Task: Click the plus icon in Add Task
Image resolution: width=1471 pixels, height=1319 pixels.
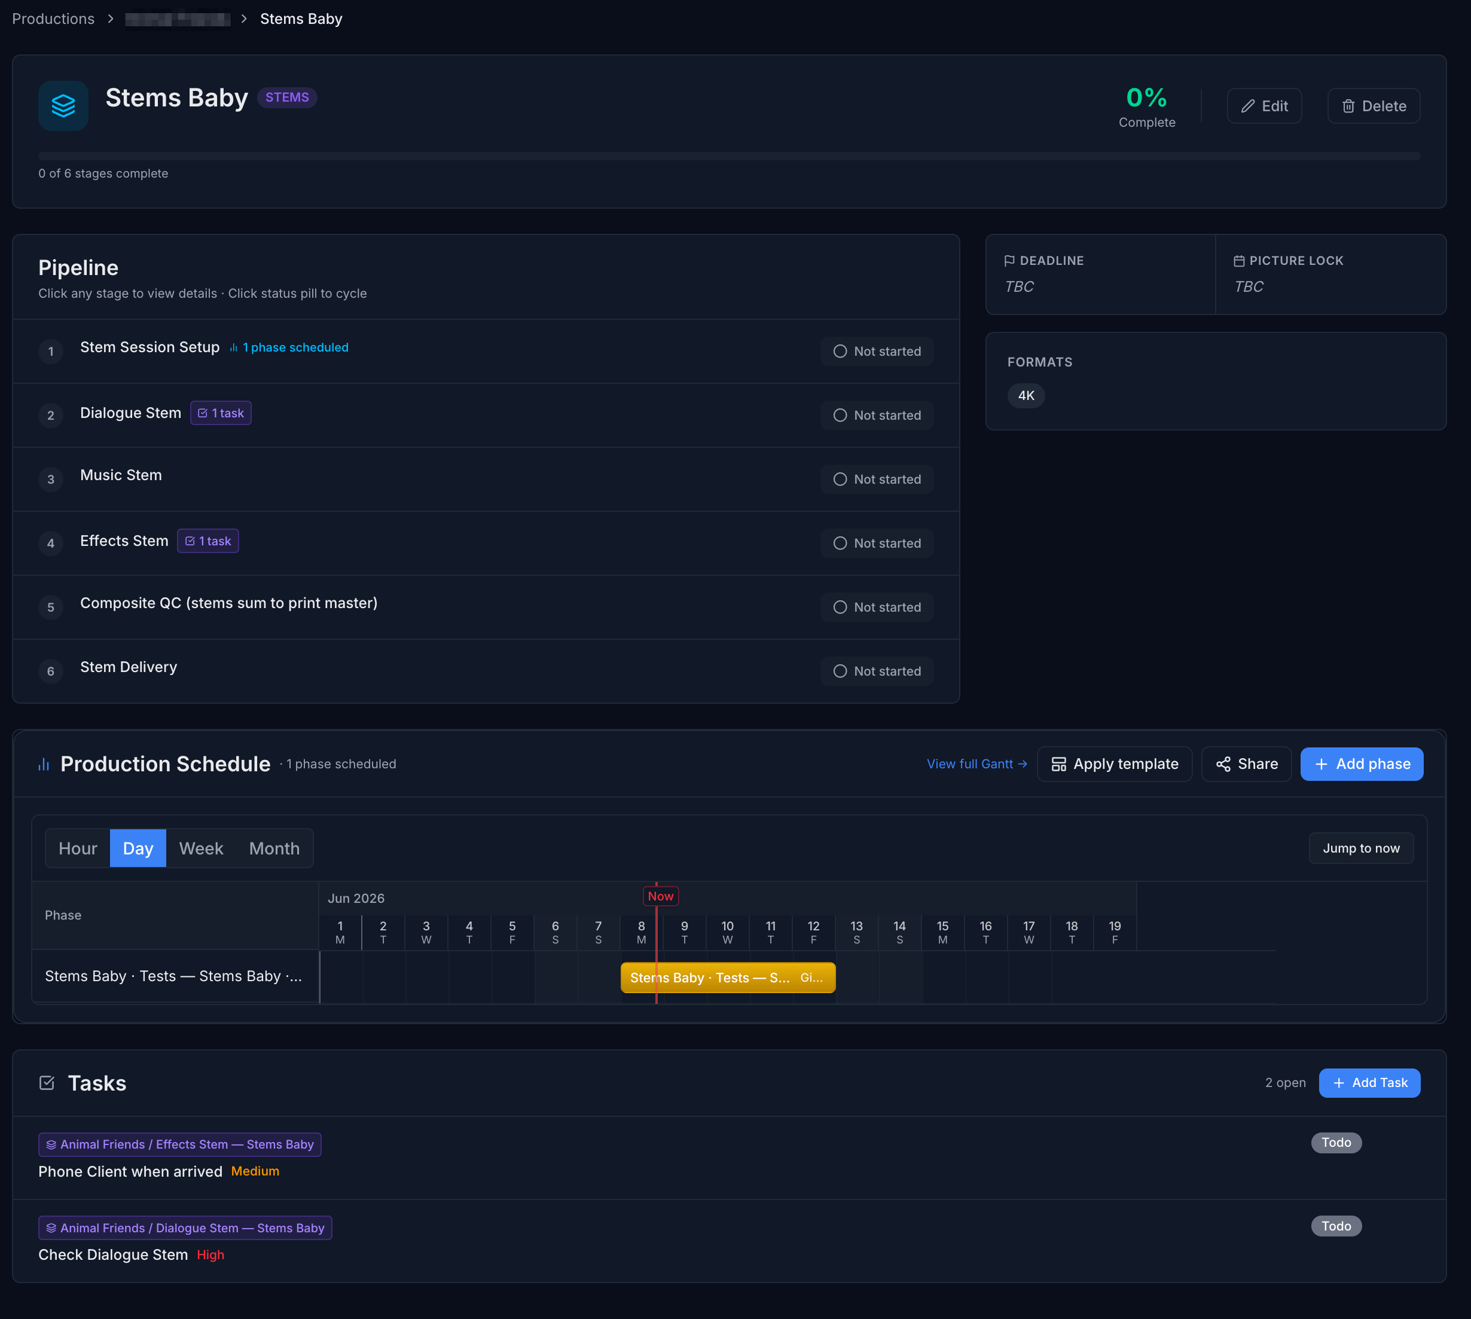Action: pyautogui.click(x=1338, y=1083)
